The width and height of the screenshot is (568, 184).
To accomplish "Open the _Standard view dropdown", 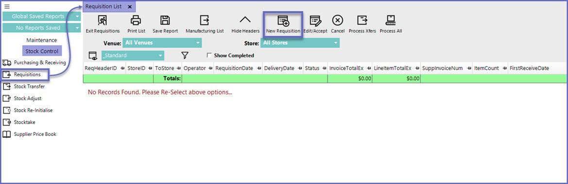I will [x=133, y=55].
